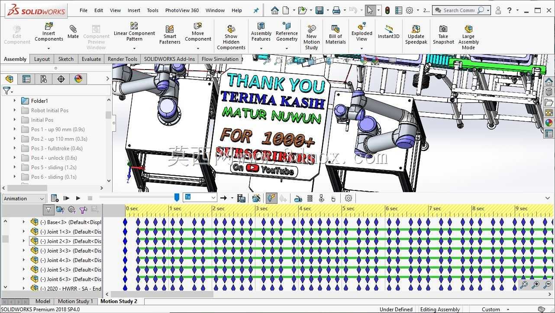Click the Motor icon in motion toolbar
Screen dimensions: 555x313
pyautogui.click(x=298, y=198)
